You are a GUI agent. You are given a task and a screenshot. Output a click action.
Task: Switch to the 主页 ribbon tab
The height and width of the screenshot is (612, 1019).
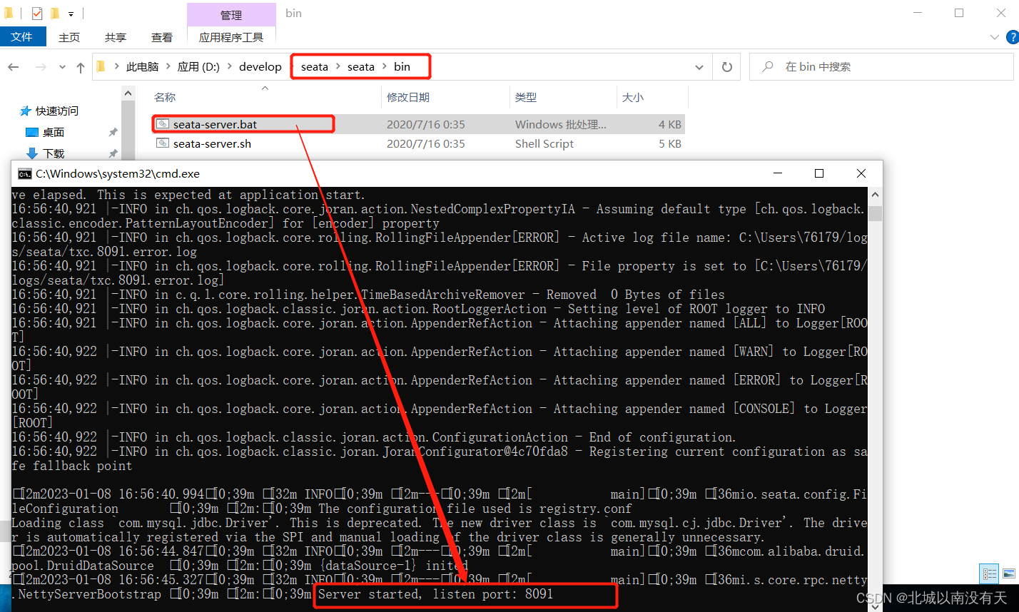pyautogui.click(x=69, y=37)
